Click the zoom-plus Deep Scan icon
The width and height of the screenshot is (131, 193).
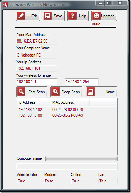pos(56,92)
